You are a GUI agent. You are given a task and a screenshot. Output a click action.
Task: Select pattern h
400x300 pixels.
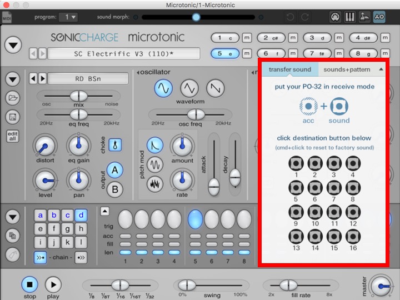point(81,229)
